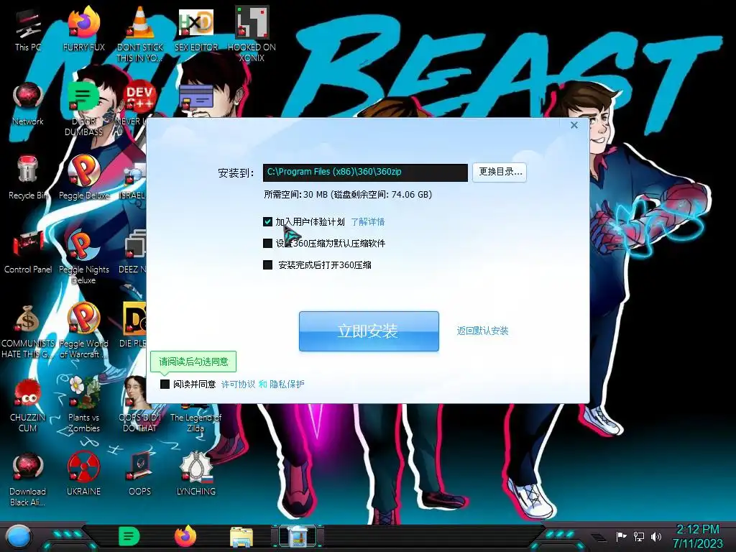This screenshot has width=736, height=552.
Task: Select the OOPS Alienware shortcut
Action: point(140,475)
